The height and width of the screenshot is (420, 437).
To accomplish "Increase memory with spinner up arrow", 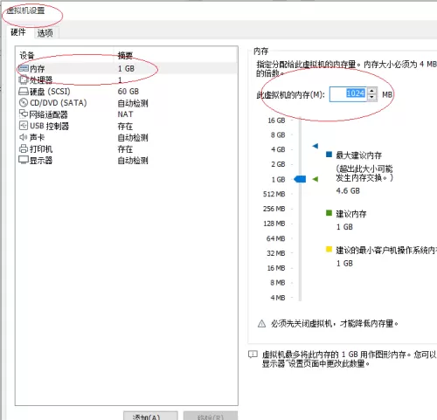I will [372, 91].
